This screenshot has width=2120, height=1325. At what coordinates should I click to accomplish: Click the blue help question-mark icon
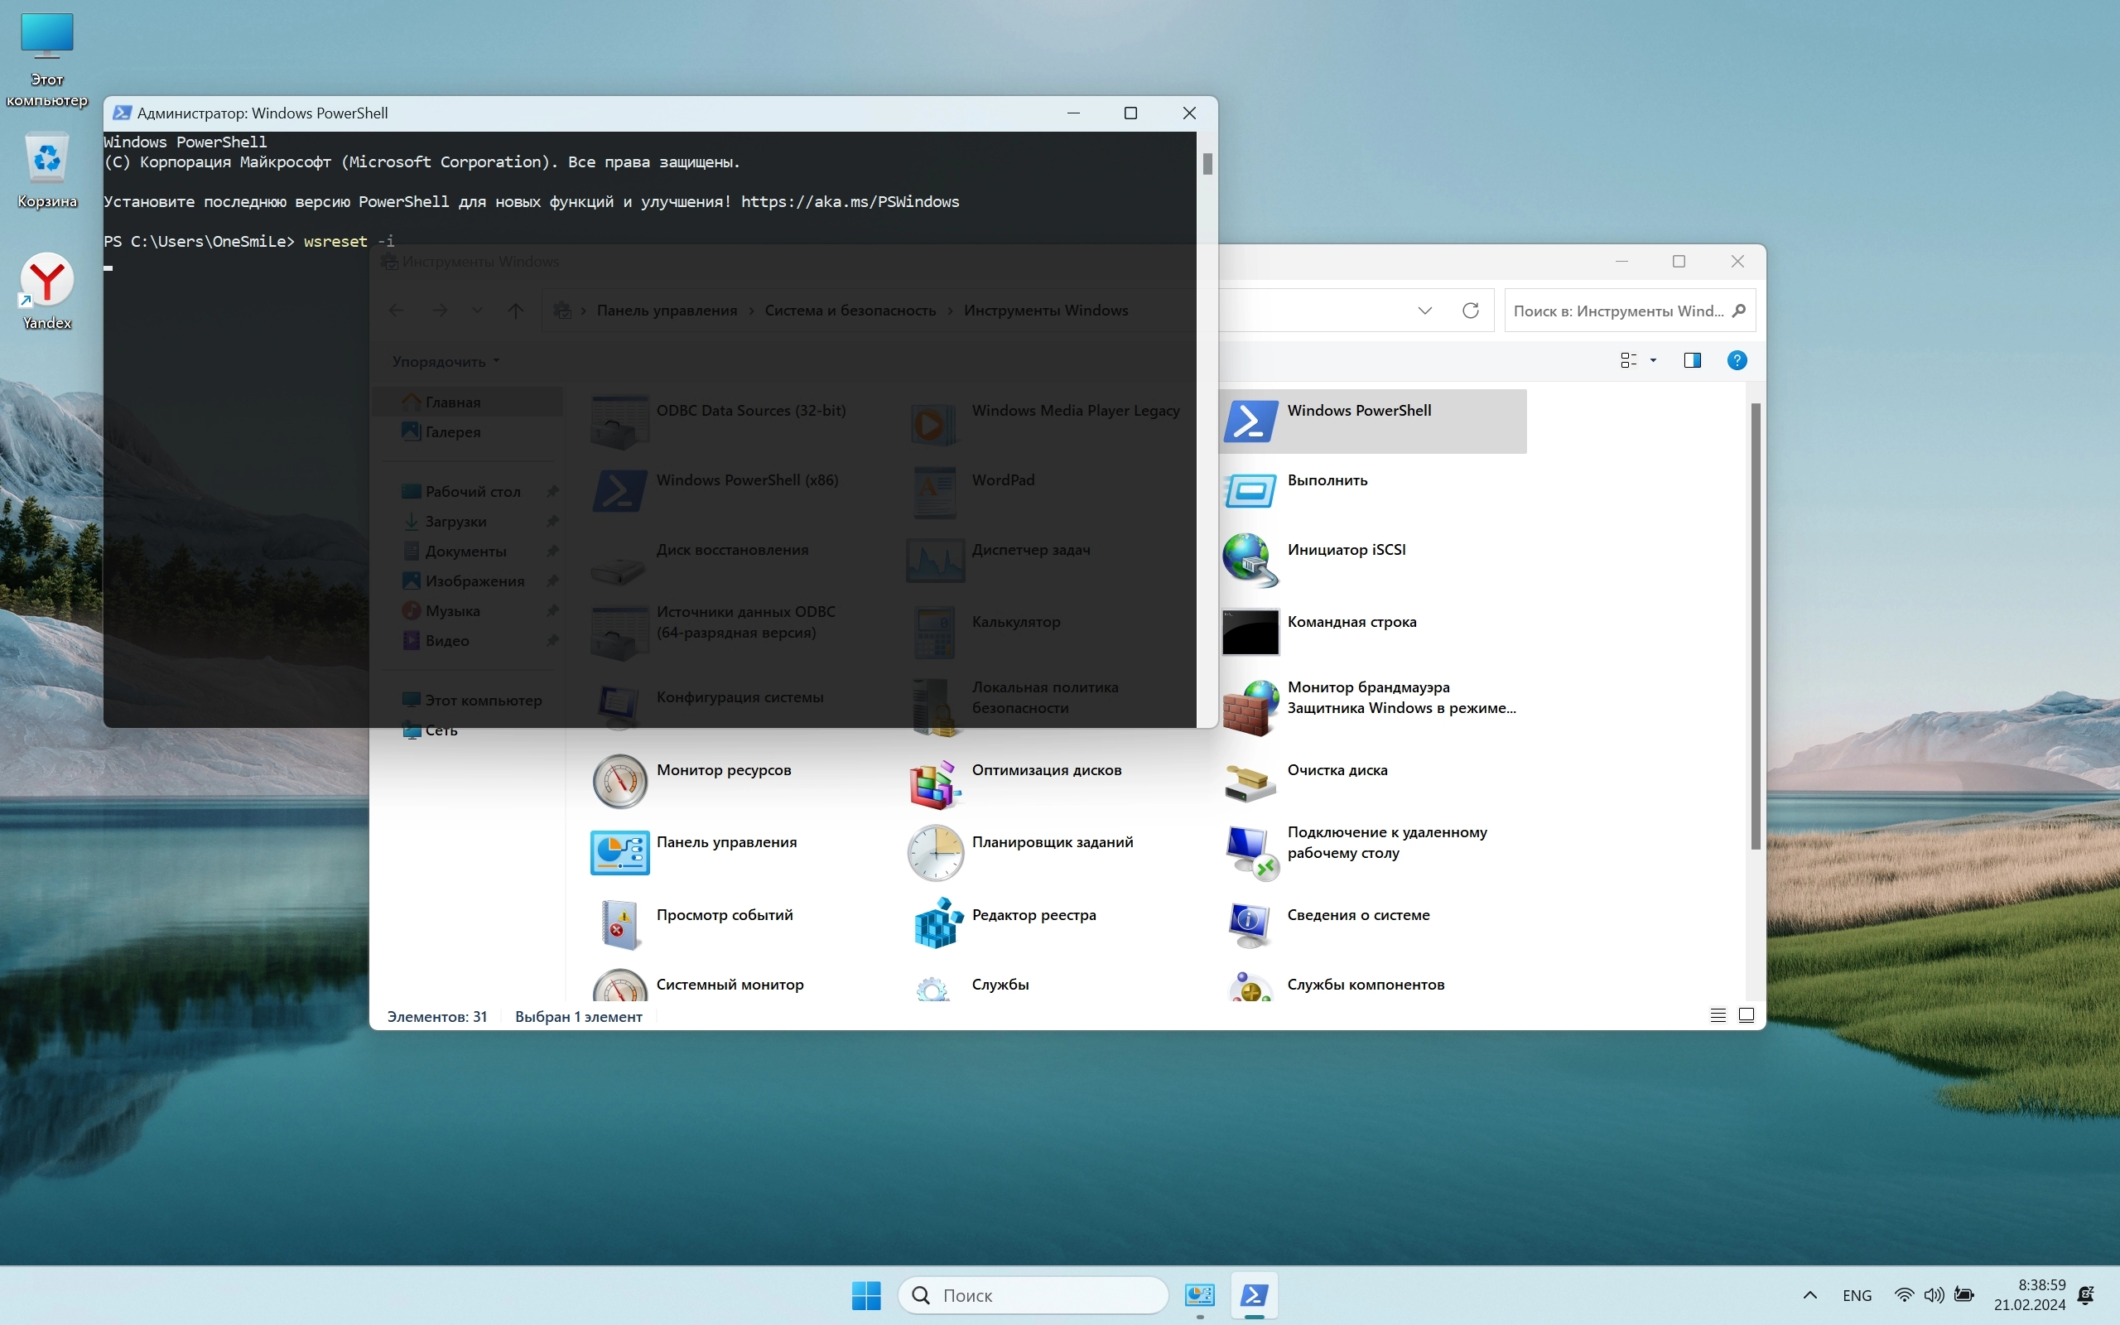pos(1737,360)
